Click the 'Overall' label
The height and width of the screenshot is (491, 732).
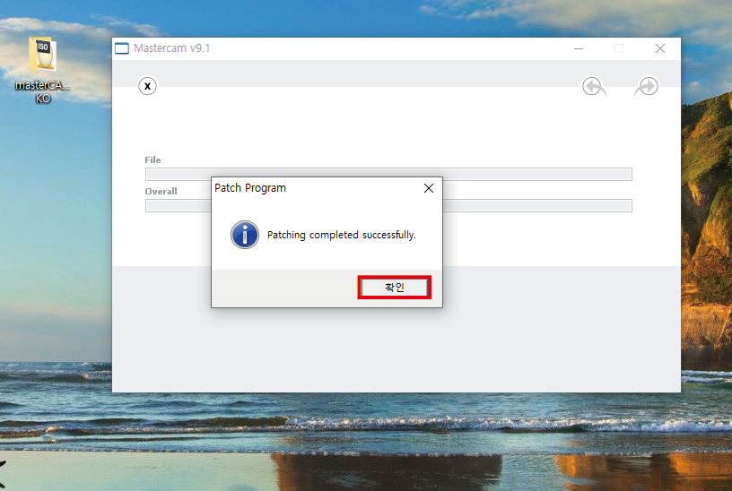point(161,191)
